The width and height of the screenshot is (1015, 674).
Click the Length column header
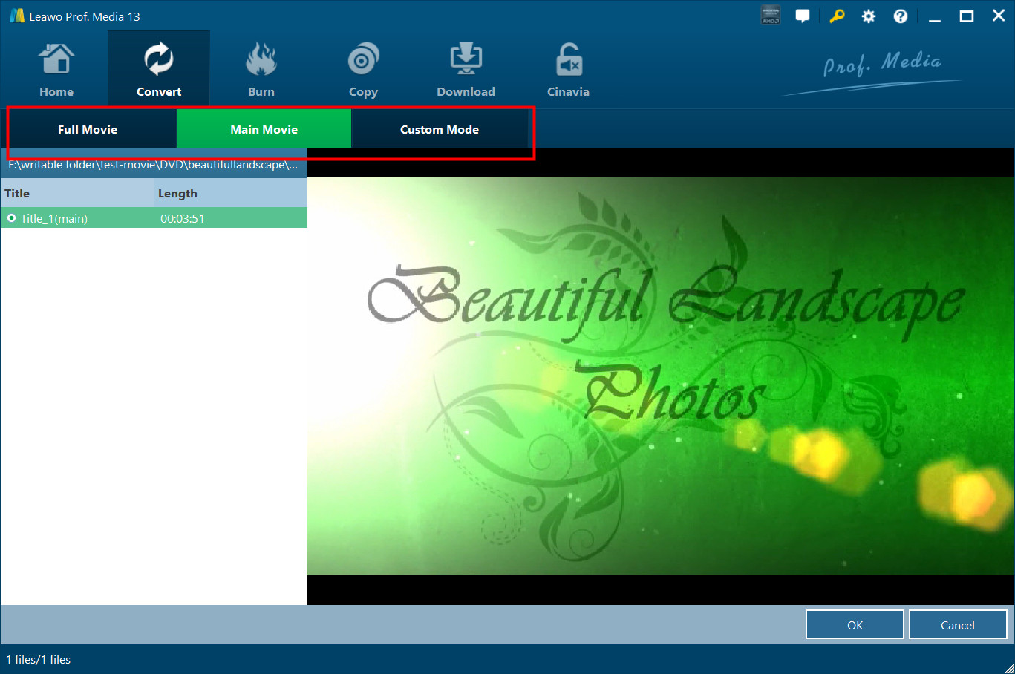[x=231, y=193]
